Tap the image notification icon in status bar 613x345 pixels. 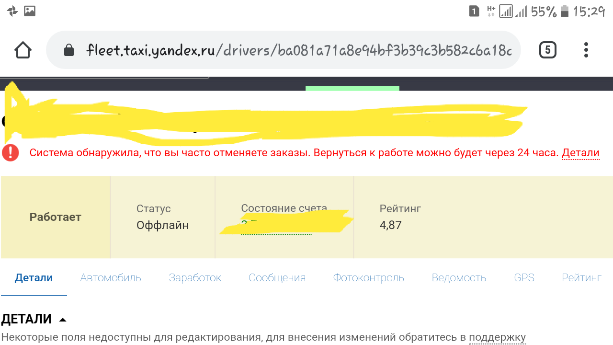30,11
